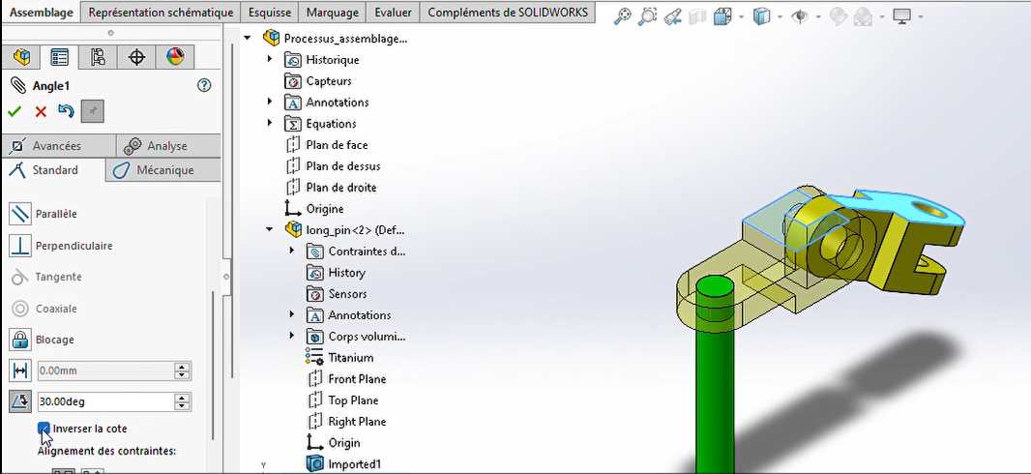Collapse the long_pin<2> component
This screenshot has width=1031, height=474.
[x=269, y=230]
